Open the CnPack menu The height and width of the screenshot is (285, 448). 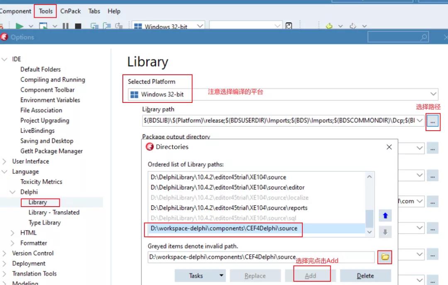pyautogui.click(x=70, y=11)
